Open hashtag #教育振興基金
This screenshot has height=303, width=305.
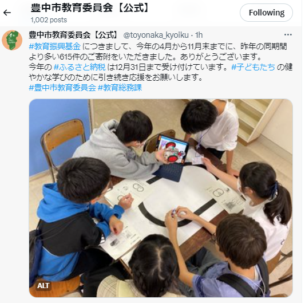55,46
